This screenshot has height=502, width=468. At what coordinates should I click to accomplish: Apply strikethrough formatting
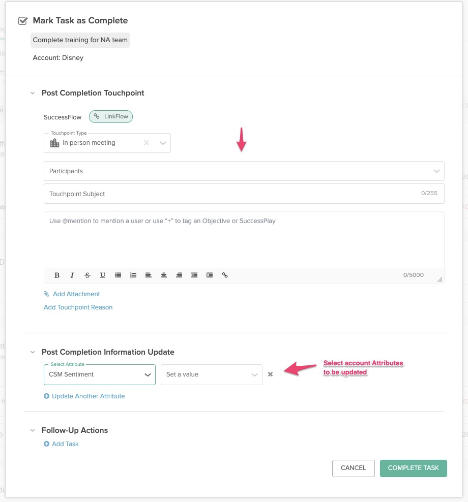pyautogui.click(x=87, y=275)
